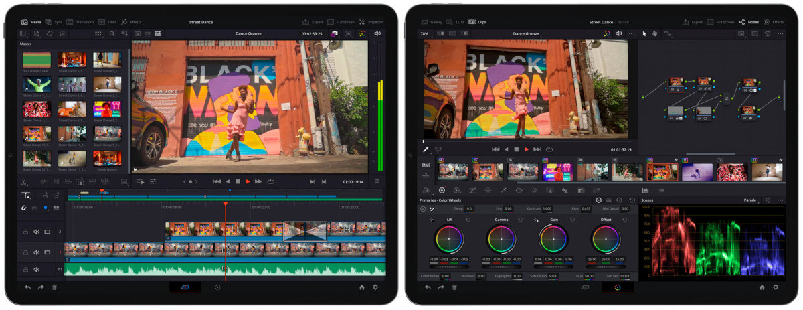Screen dimensions: 803x310
Task: Click the scissors split clip icon
Action: tap(24, 181)
